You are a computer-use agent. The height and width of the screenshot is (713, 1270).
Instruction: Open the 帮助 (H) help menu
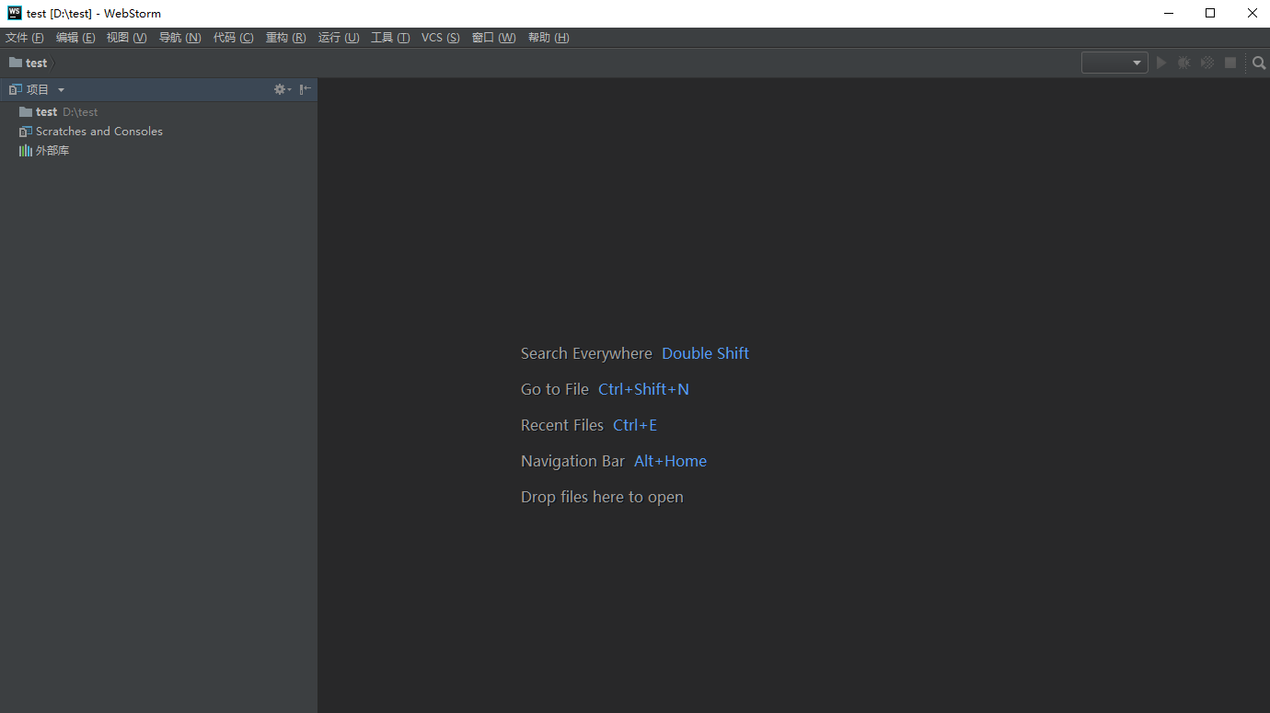(548, 38)
